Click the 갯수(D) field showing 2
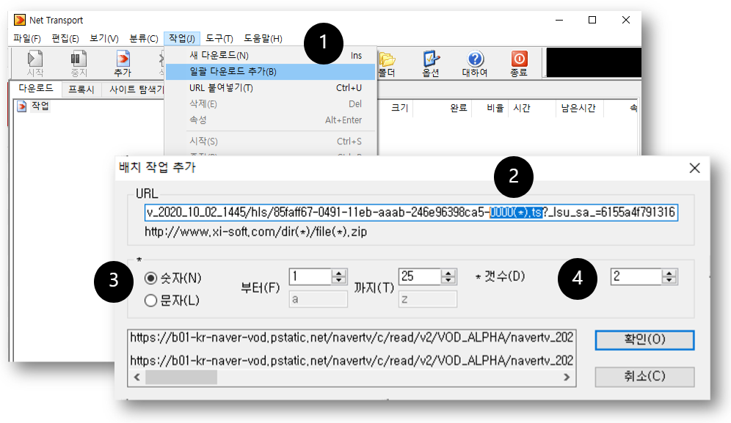The width and height of the screenshot is (731, 423). click(x=636, y=276)
